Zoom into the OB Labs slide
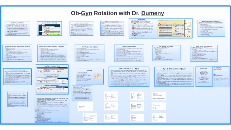Viewport: 231px width, 130px height. click(161, 28)
